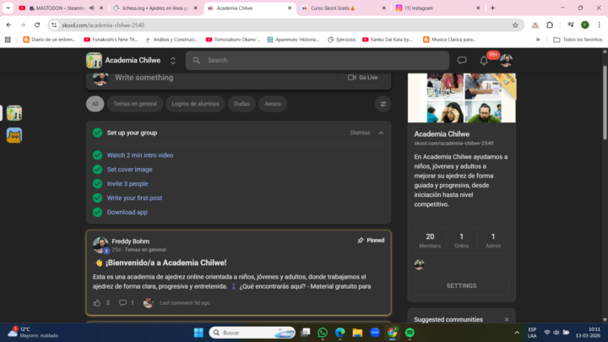Open the Skool chat messages icon
Viewport: 608px width, 342px height.
point(461,61)
